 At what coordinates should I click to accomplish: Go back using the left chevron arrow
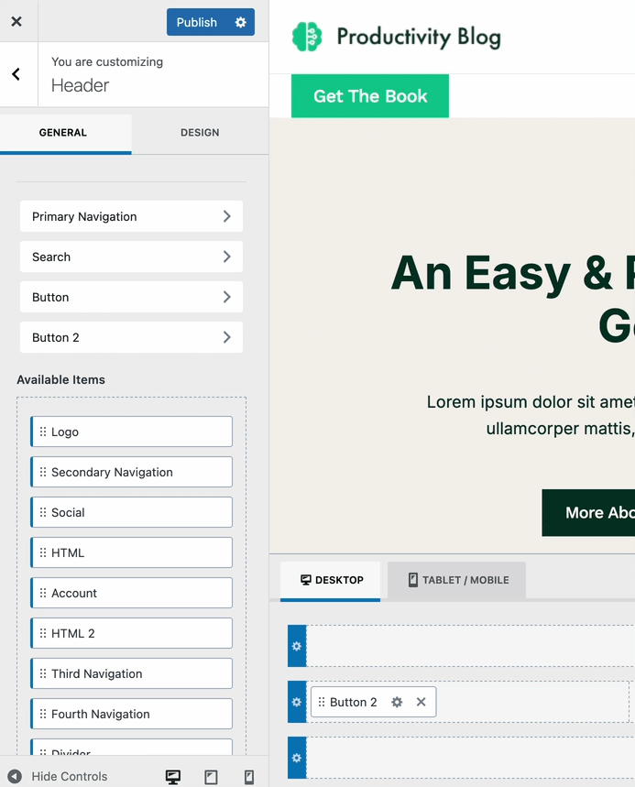click(16, 74)
